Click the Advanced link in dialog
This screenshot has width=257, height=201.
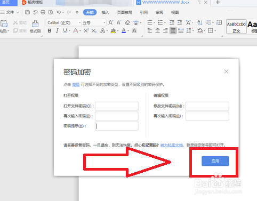pyautogui.click(x=76, y=85)
